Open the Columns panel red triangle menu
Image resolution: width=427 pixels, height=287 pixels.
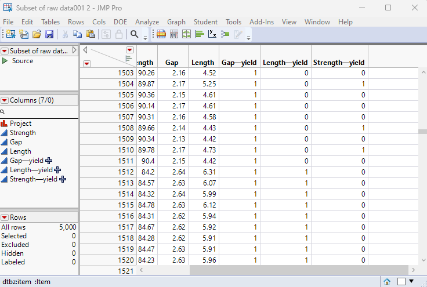tap(5, 100)
